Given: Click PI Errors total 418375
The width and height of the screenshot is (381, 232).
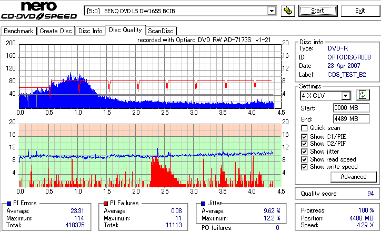Looking at the screenshot, I should pos(75,225).
